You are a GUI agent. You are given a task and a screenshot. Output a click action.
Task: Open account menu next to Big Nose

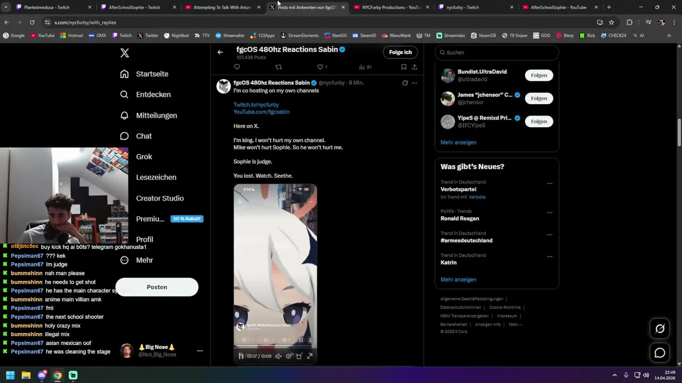[x=200, y=351]
